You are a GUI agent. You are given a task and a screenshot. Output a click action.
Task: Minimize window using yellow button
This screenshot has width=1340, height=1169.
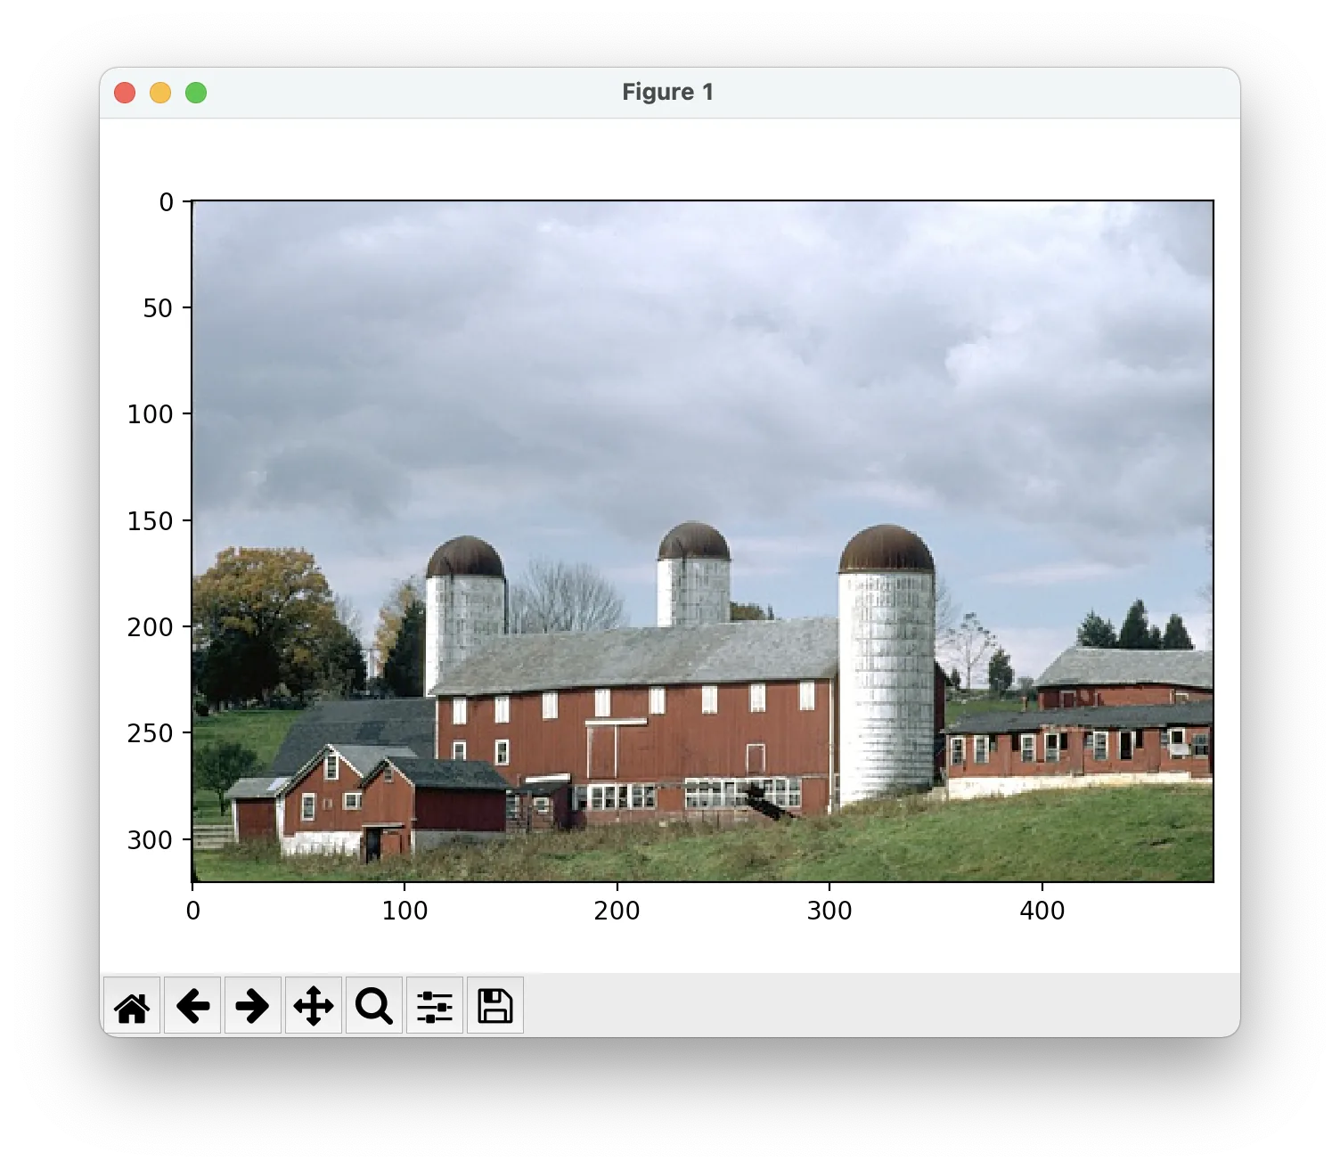[160, 93]
